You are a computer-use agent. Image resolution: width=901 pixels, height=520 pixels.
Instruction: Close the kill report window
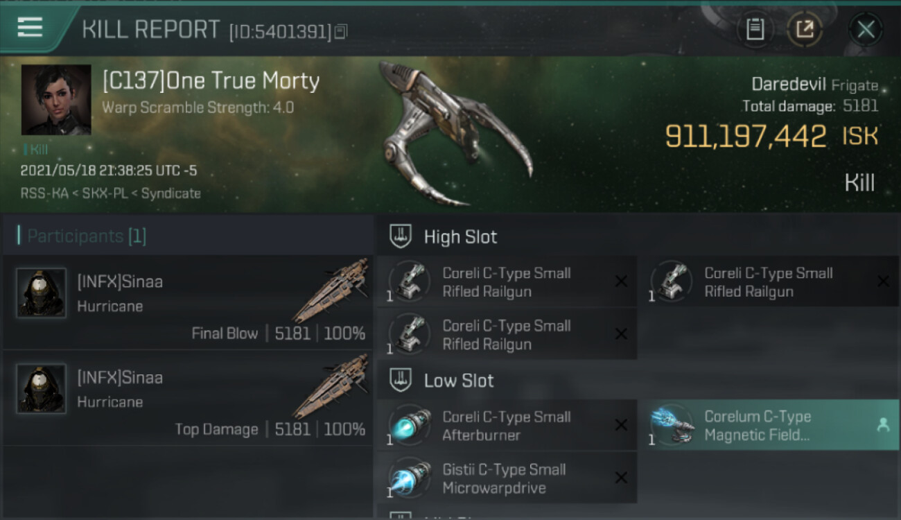866,29
